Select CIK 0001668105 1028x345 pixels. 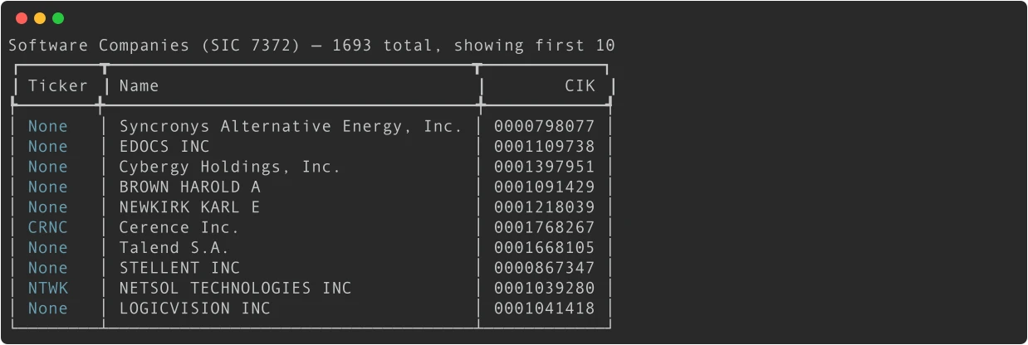pyautogui.click(x=545, y=247)
